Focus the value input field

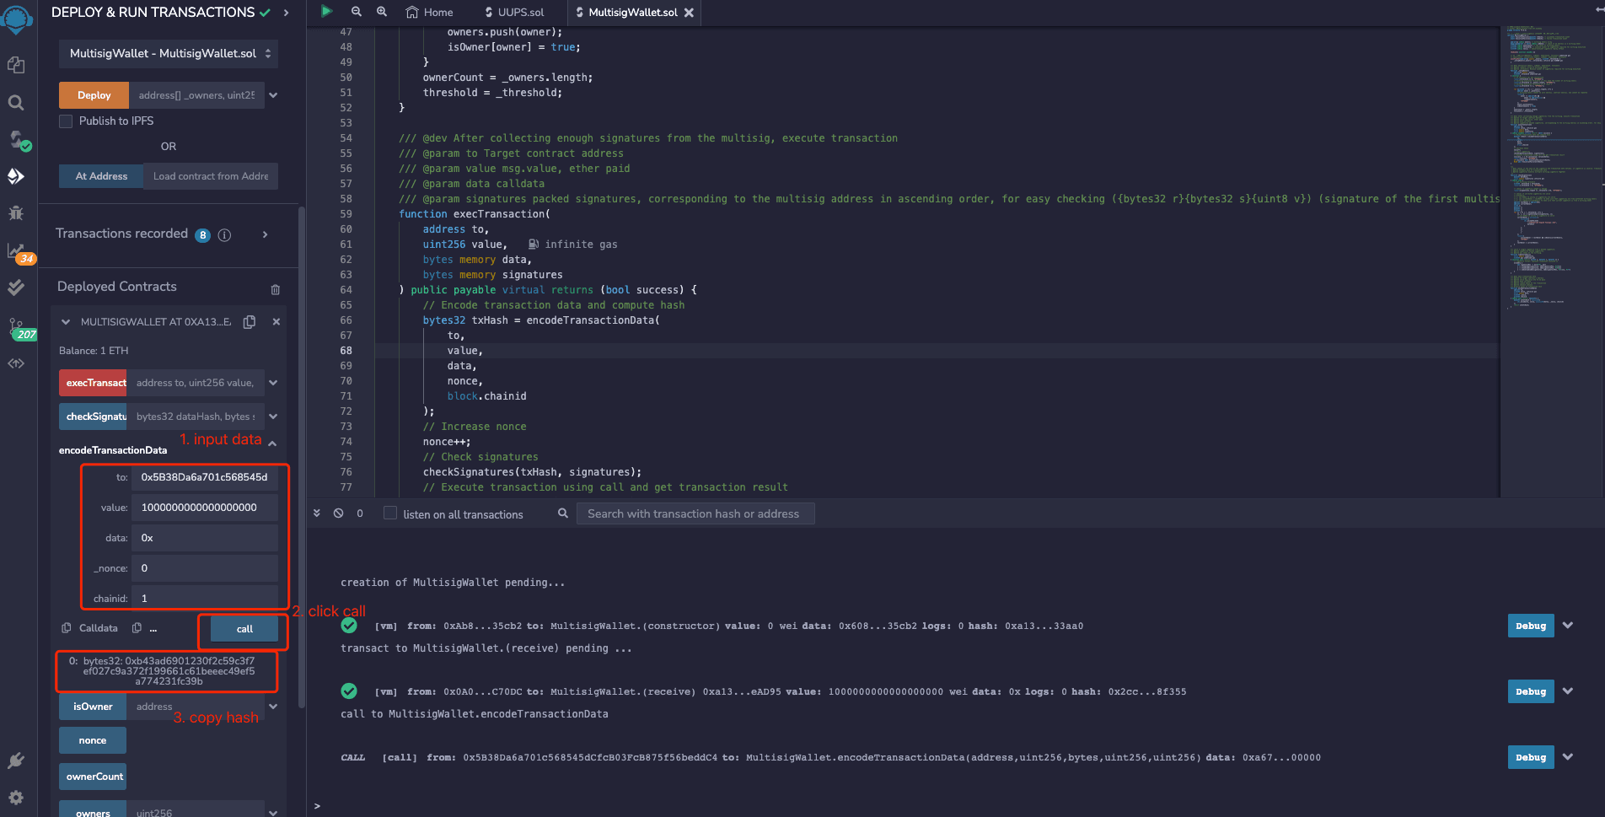(x=205, y=508)
